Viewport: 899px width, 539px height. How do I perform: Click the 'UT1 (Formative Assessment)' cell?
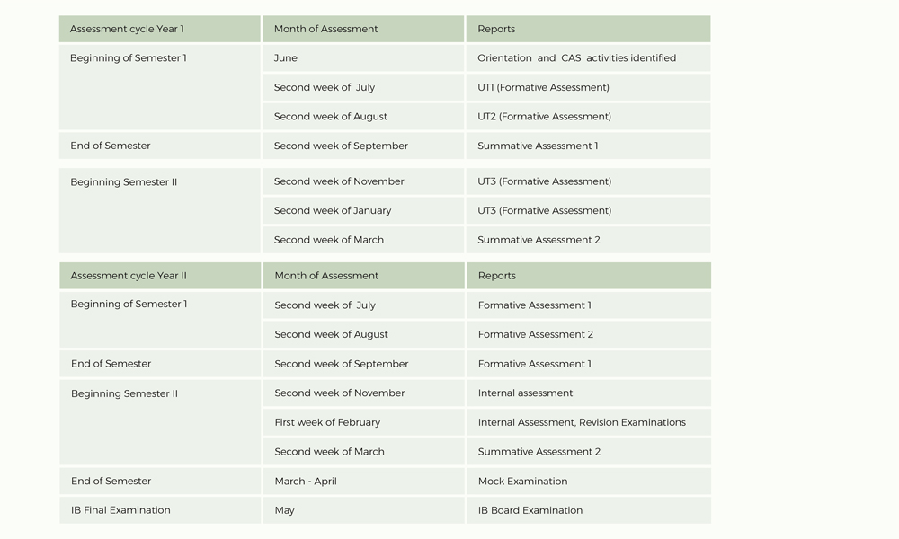[x=588, y=87]
